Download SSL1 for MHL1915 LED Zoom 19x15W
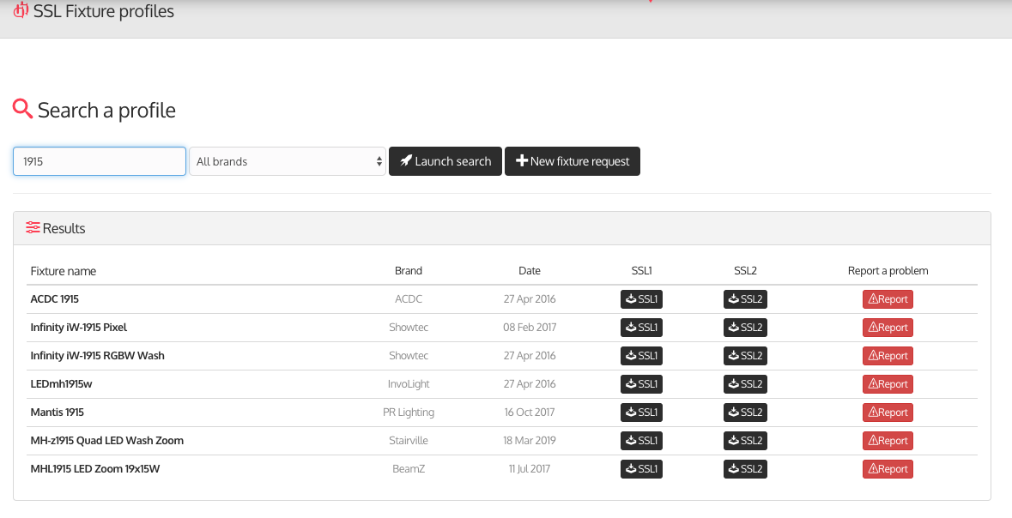 641,470
